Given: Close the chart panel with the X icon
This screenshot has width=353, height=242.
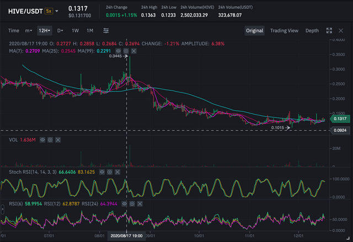Looking at the screenshot, I should 341,30.
